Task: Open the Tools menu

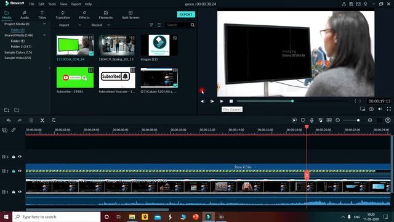Action: click(52, 4)
